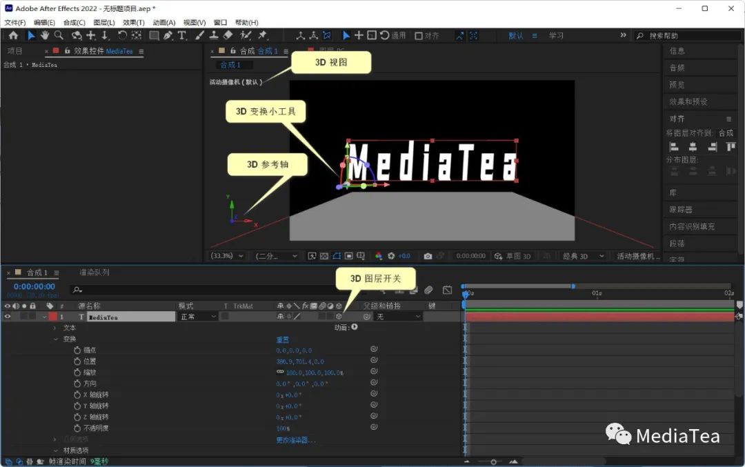Click the timeline zoom slider handle
Viewport: 745px width, 467px height.
pyautogui.click(x=493, y=461)
